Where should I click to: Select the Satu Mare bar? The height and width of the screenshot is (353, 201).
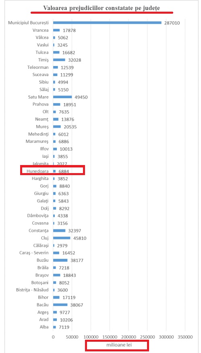62,97
